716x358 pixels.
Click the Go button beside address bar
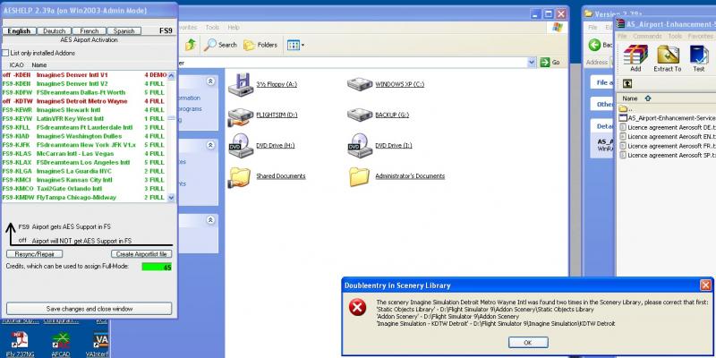[x=550, y=62]
